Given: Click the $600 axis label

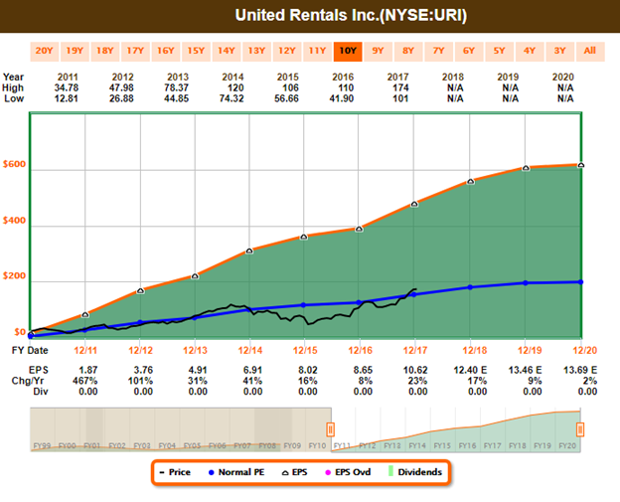Looking at the screenshot, I should (x=14, y=164).
